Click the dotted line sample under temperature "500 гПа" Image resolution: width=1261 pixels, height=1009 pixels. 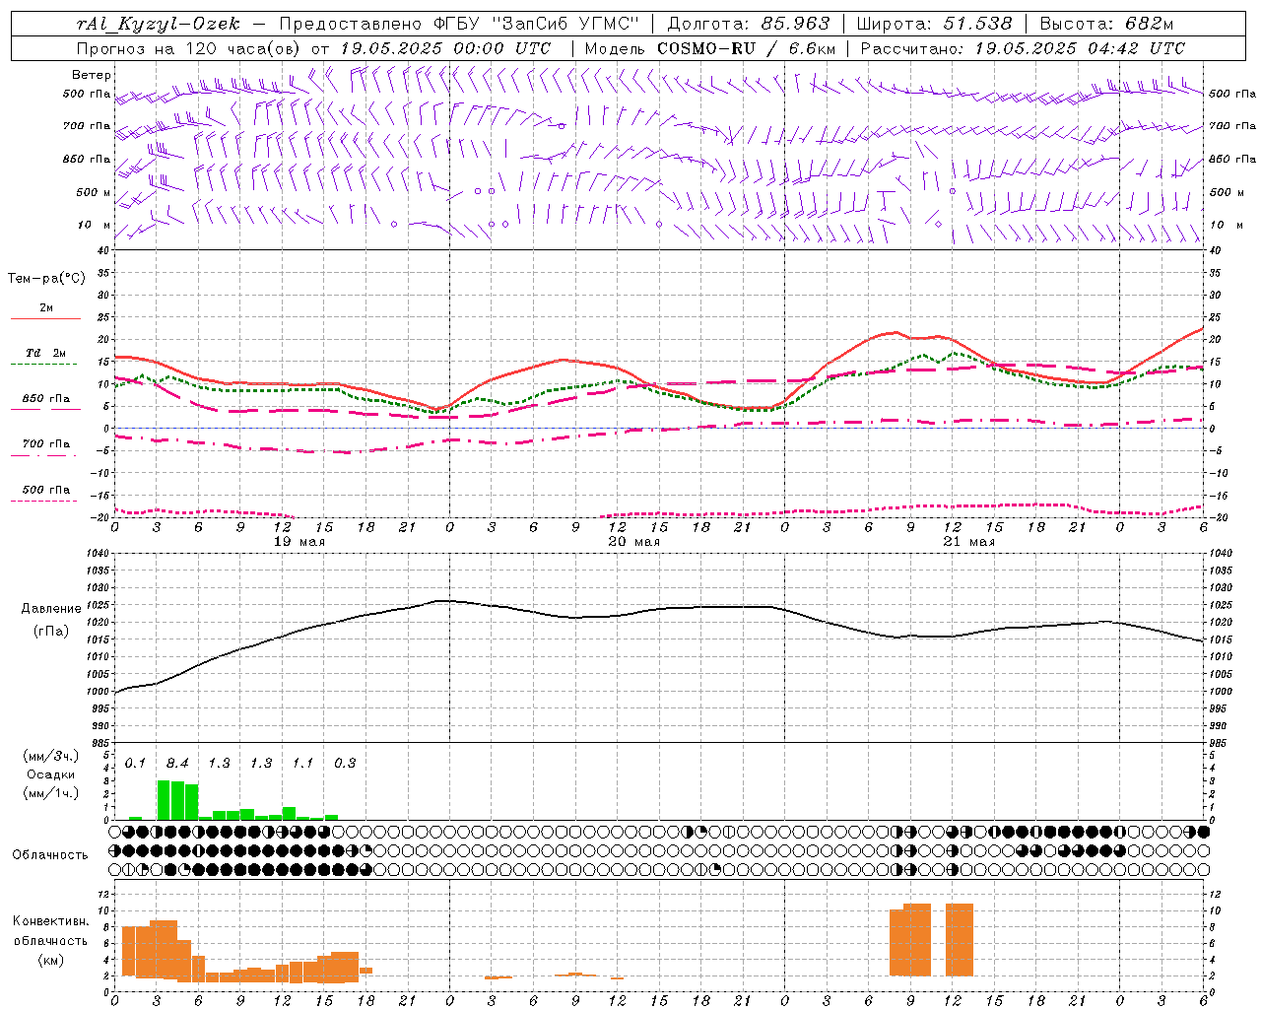coord(43,502)
